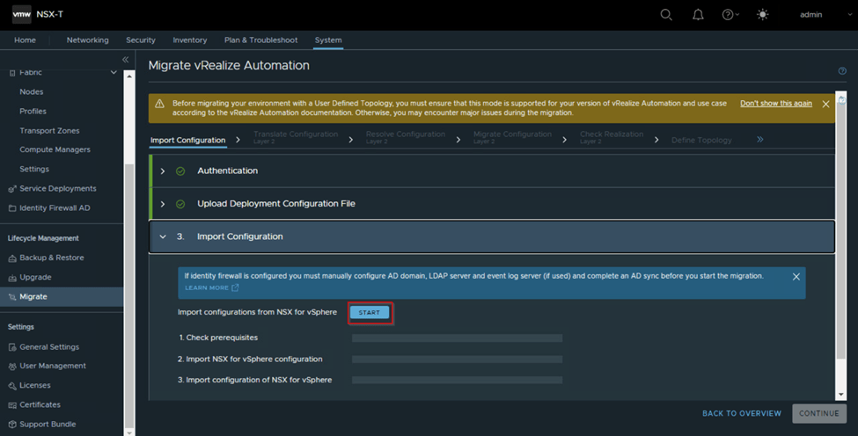Open the admin user menu
This screenshot has height=436, width=858.
(x=810, y=15)
